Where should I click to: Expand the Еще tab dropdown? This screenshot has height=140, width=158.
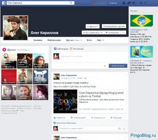(100, 40)
